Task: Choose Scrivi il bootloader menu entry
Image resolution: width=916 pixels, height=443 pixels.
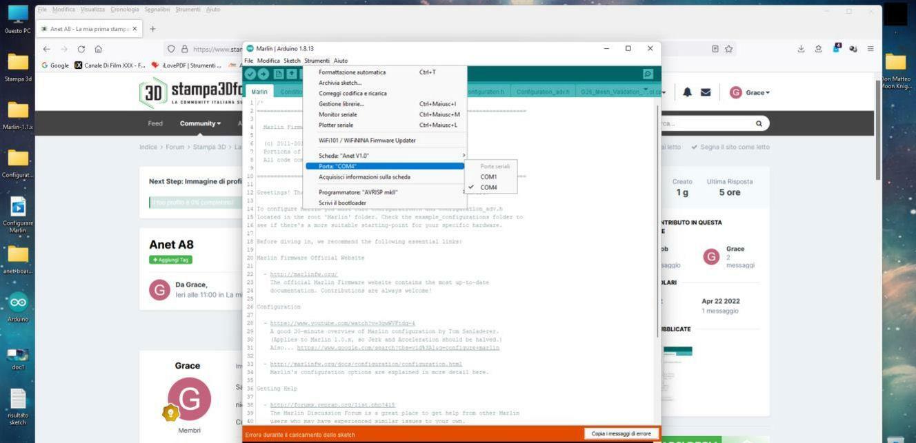Action: pos(385,203)
